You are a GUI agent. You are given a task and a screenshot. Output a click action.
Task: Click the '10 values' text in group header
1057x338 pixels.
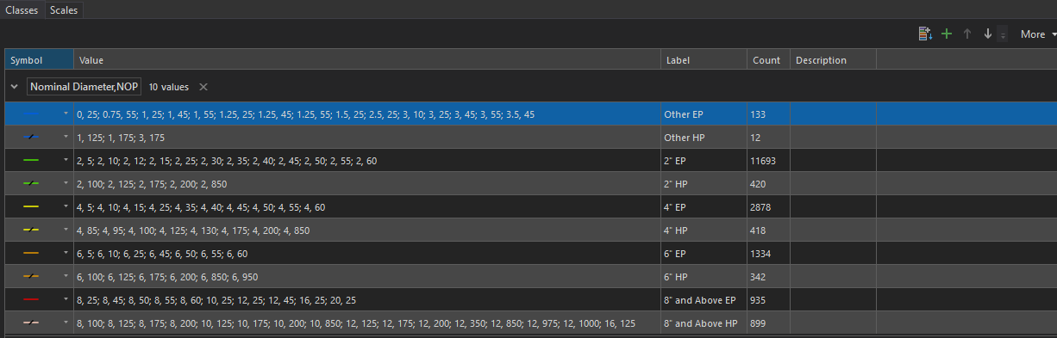pyautogui.click(x=168, y=87)
